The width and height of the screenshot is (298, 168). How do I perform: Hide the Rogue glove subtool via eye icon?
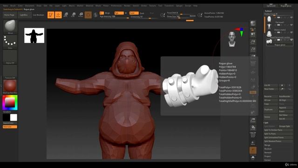291,40
